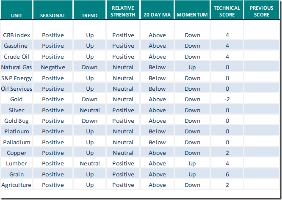This screenshot has width=282, height=200.
Task: Select Copper's technical score cell
Action: coord(227,153)
